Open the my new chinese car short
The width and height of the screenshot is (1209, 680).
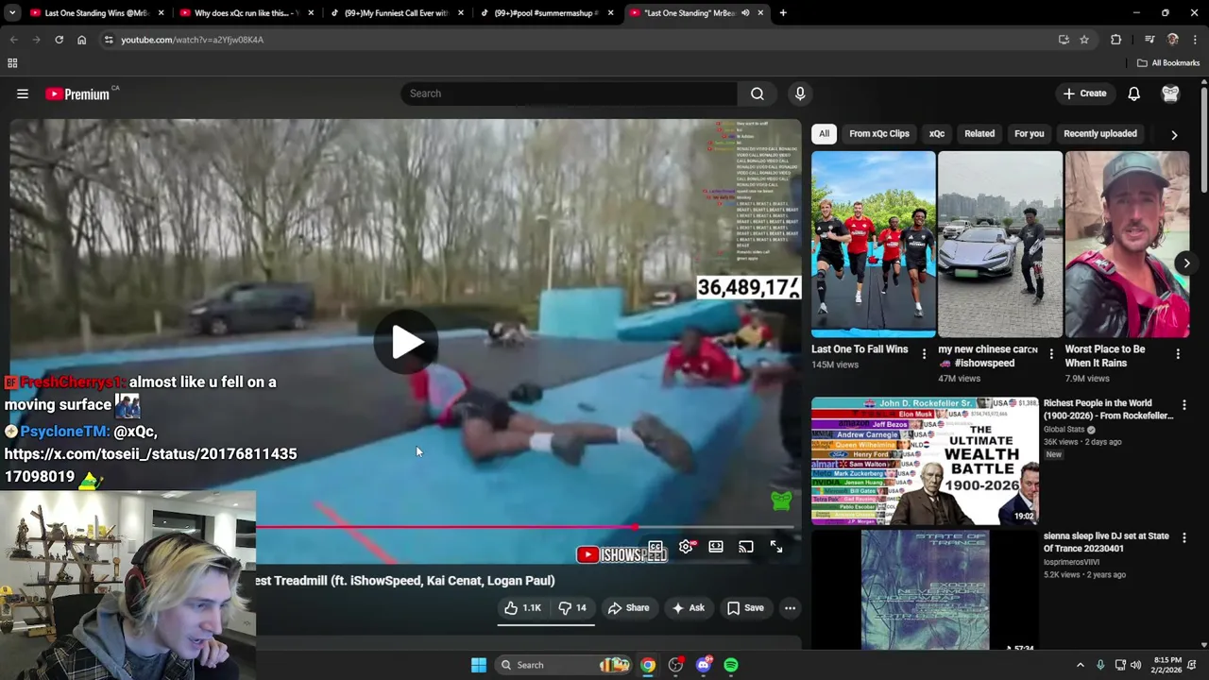999,244
